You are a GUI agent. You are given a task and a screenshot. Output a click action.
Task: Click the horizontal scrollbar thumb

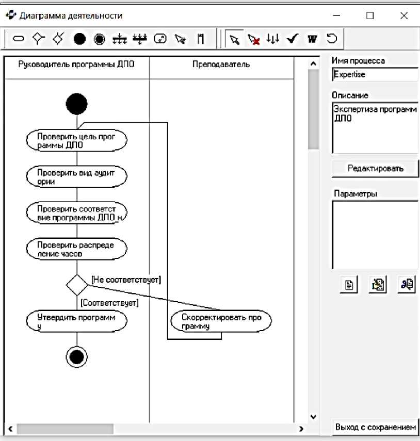tap(65, 429)
